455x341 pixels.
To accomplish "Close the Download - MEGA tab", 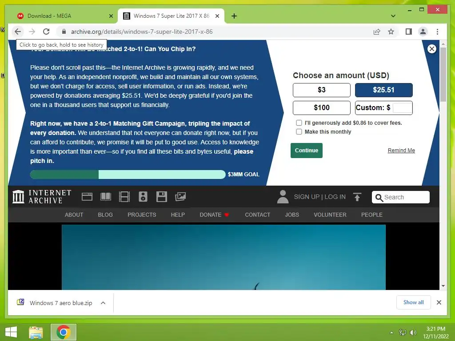I will [x=111, y=16].
